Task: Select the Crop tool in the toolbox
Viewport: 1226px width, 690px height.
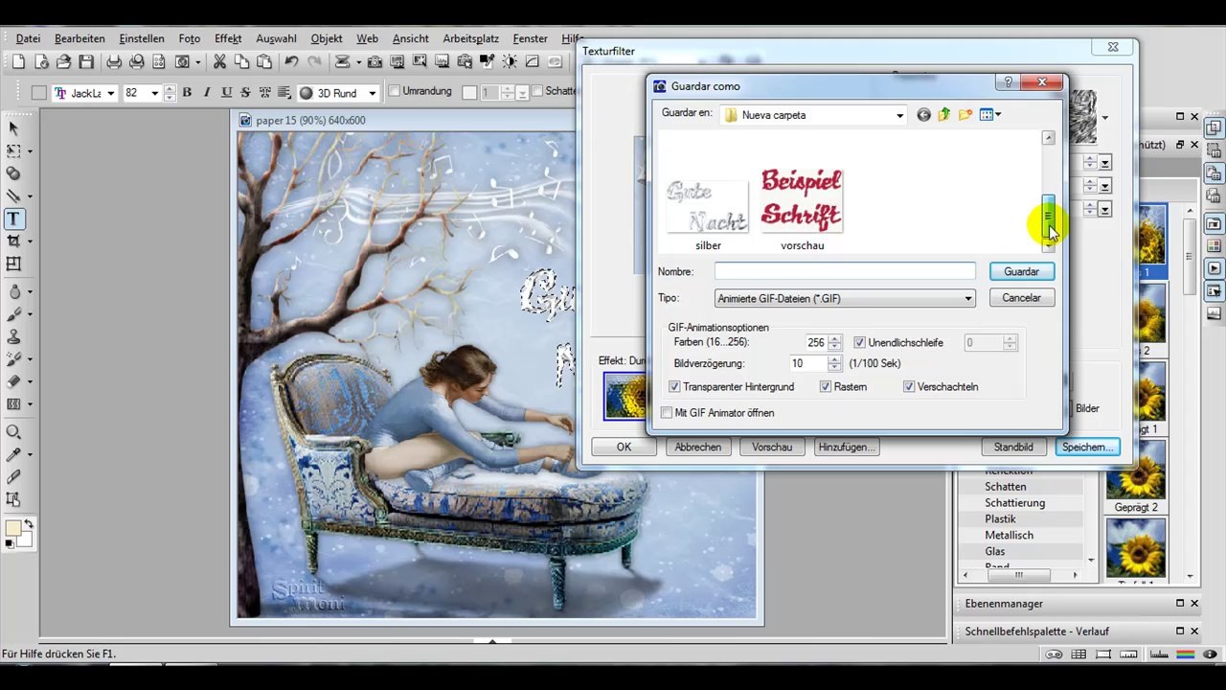Action: pos(14,241)
